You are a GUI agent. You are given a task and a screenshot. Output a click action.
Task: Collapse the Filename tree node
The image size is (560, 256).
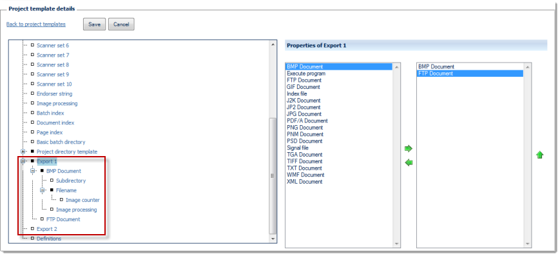coord(42,190)
